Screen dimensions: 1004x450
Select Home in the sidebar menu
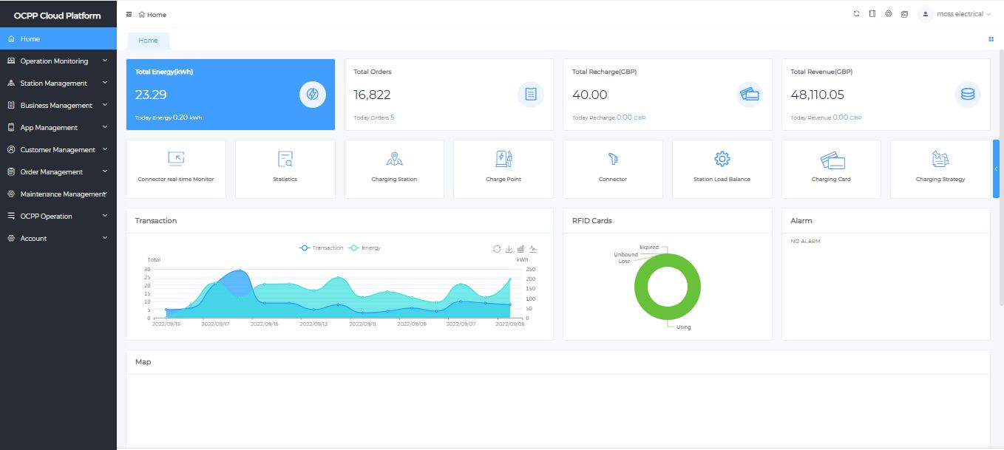(58, 38)
